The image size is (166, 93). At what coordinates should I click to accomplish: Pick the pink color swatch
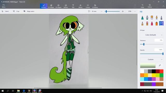[x=157, y=79]
